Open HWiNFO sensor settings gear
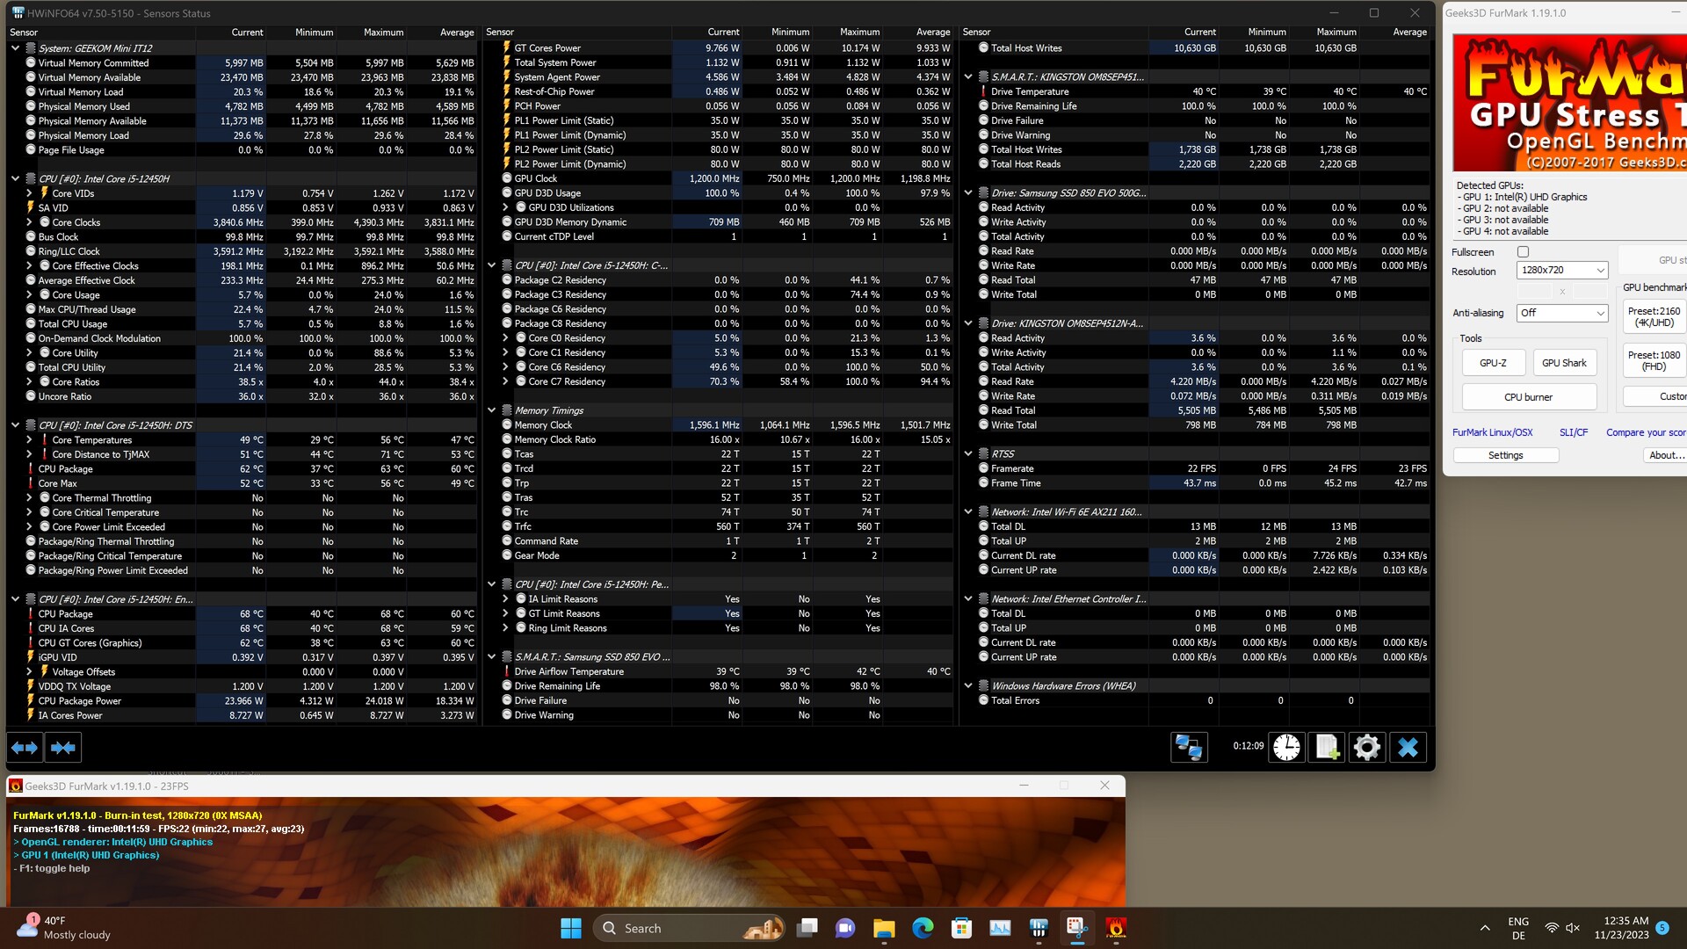This screenshot has width=1687, height=949. 1367,748
